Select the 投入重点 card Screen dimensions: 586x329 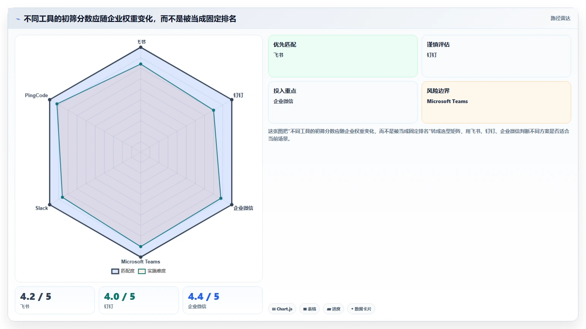click(x=343, y=102)
